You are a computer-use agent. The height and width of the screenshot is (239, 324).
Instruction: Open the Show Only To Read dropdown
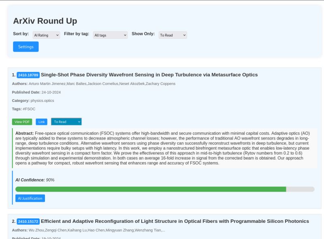click(173, 35)
